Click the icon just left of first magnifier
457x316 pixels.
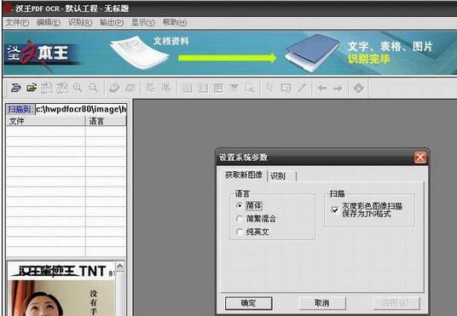(62, 88)
